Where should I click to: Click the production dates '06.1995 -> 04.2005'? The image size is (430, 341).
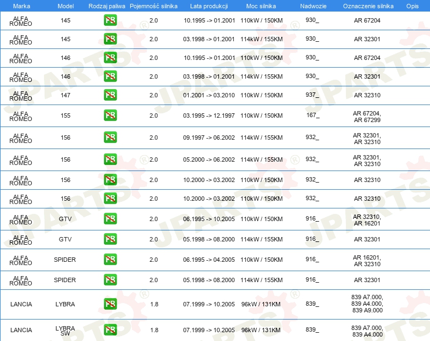[x=209, y=260]
